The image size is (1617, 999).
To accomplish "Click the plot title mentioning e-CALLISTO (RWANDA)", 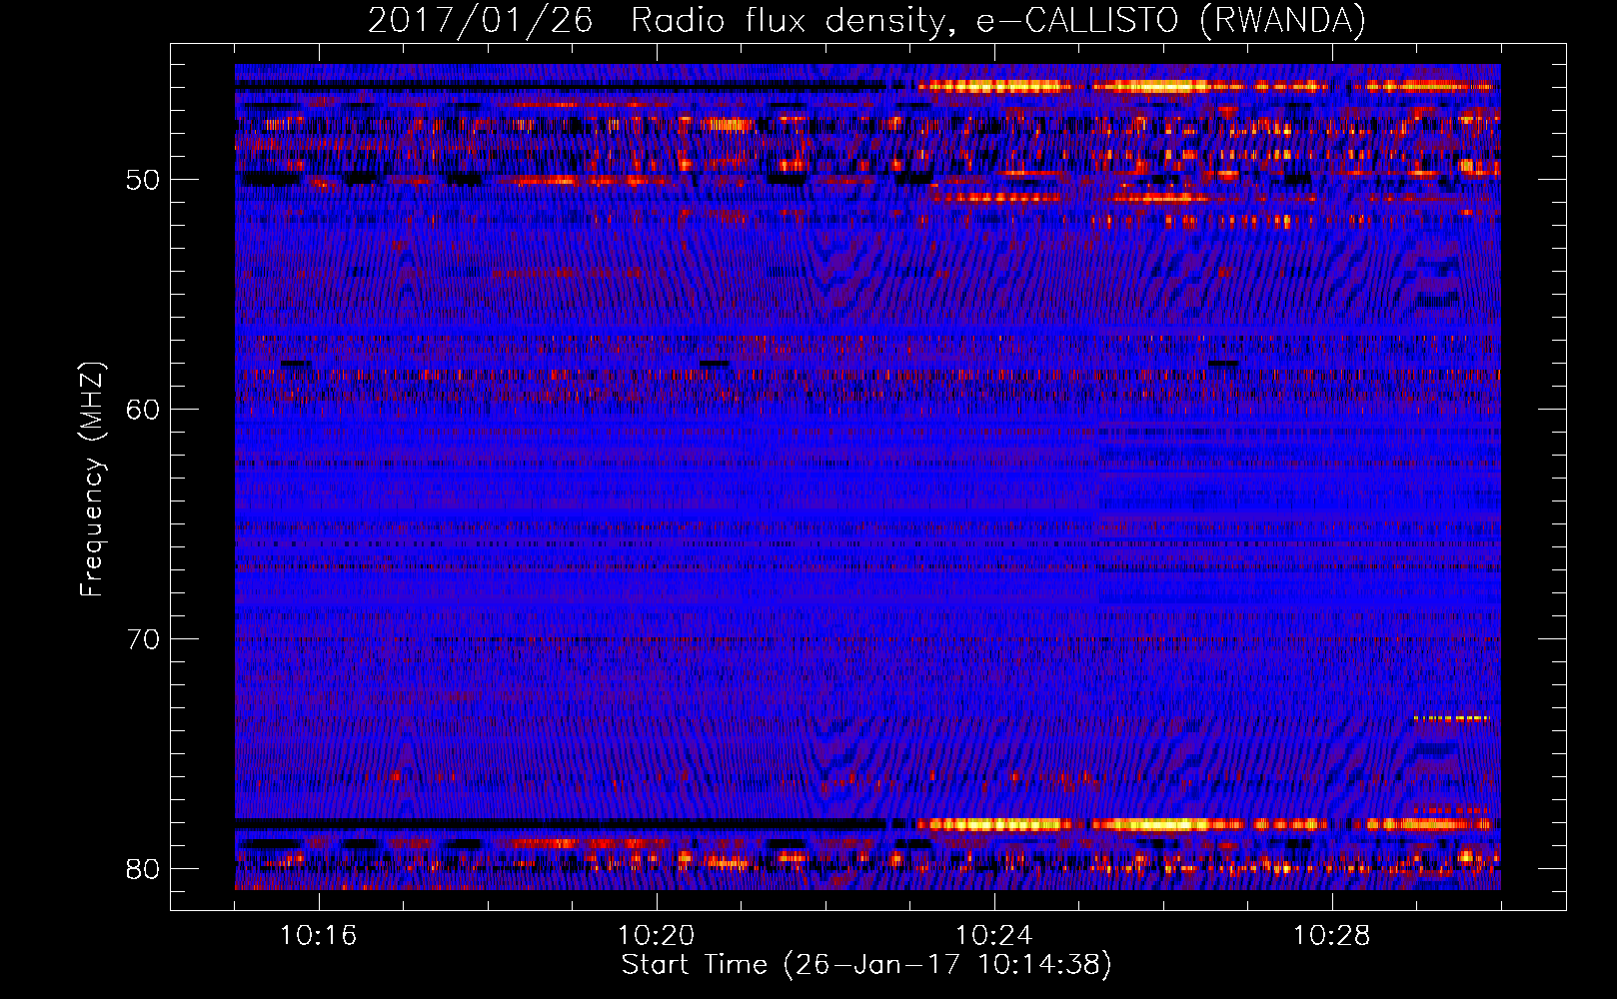I will (866, 21).
